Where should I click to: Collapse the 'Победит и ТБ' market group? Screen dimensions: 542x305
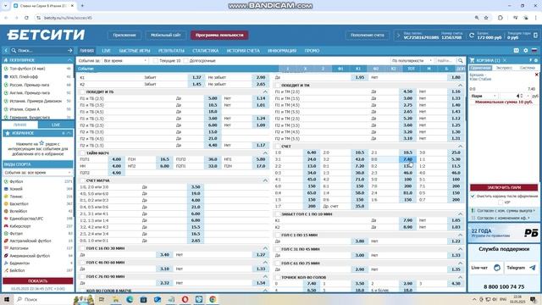pyautogui.click(x=265, y=92)
